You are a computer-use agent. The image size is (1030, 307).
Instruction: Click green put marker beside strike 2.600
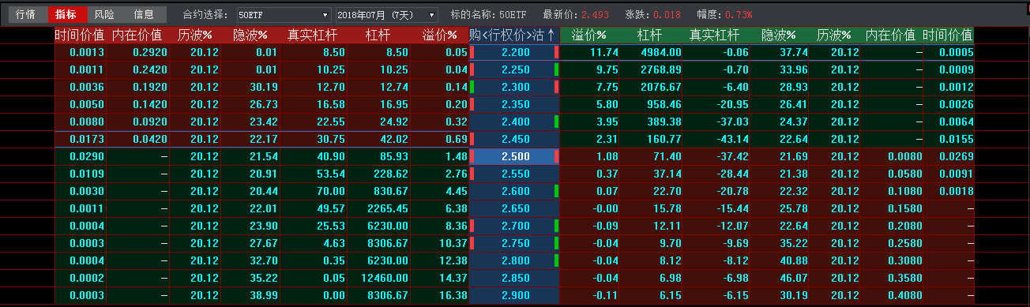(556, 191)
